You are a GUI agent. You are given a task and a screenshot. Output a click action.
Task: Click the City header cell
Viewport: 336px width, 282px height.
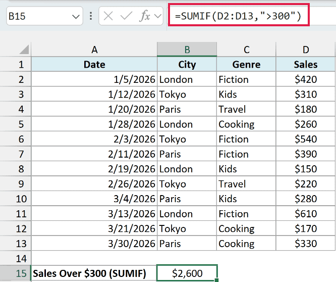tap(187, 64)
